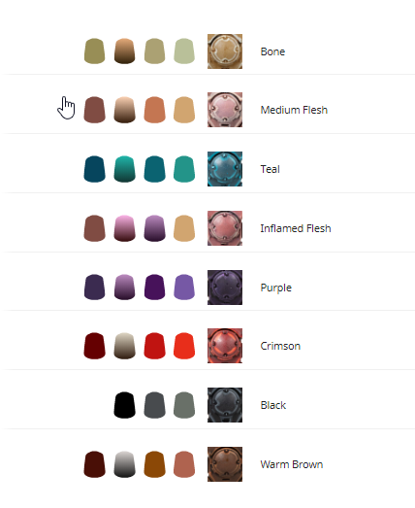Open the Inflamed Flesh armor thumbnail
415x508 pixels.
(x=225, y=228)
